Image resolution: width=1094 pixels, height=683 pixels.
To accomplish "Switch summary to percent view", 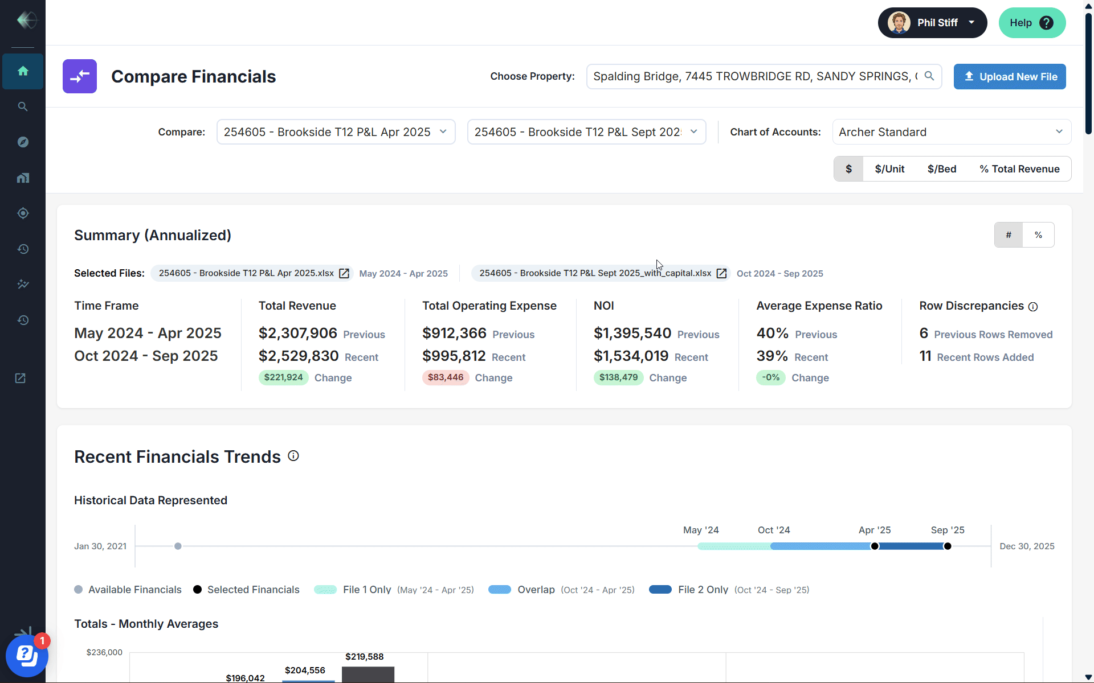I will [1038, 235].
